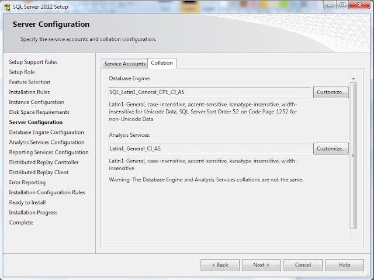Customize the Analysis Services collation

coord(331,148)
